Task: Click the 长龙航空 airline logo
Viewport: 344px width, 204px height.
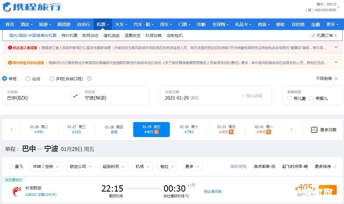Action: [x=17, y=191]
